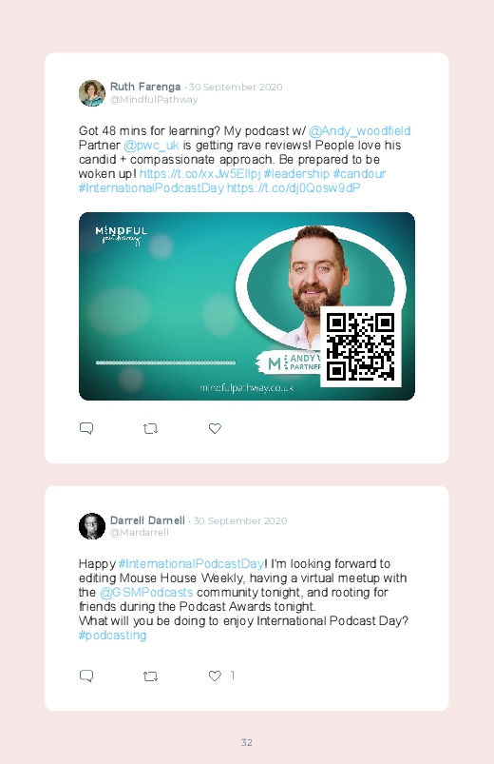494x764 pixels.
Task: Retweet Darrell Darnell's tweet
Action: tap(150, 676)
